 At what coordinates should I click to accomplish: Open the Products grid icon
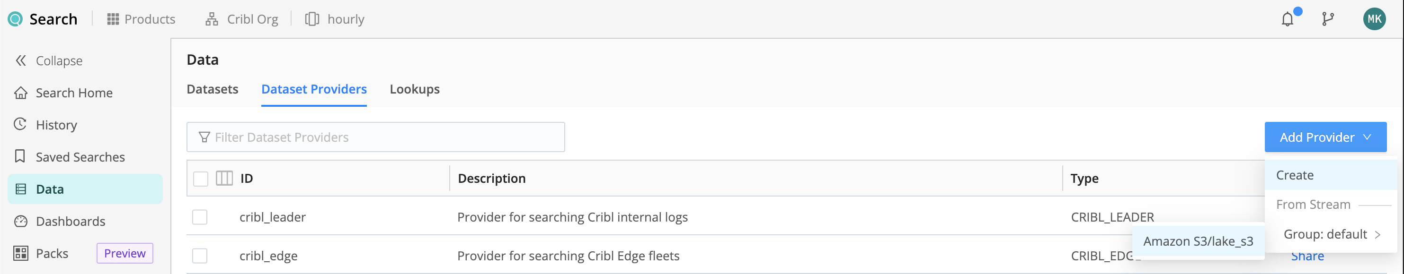click(113, 18)
